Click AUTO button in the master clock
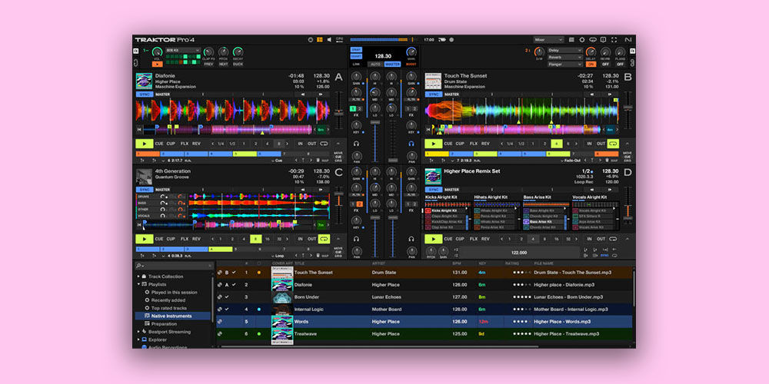 pyautogui.click(x=375, y=65)
